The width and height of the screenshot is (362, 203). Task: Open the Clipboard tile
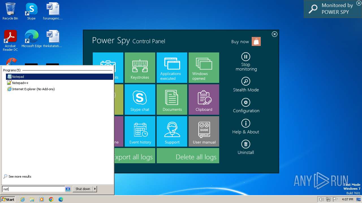(x=204, y=100)
